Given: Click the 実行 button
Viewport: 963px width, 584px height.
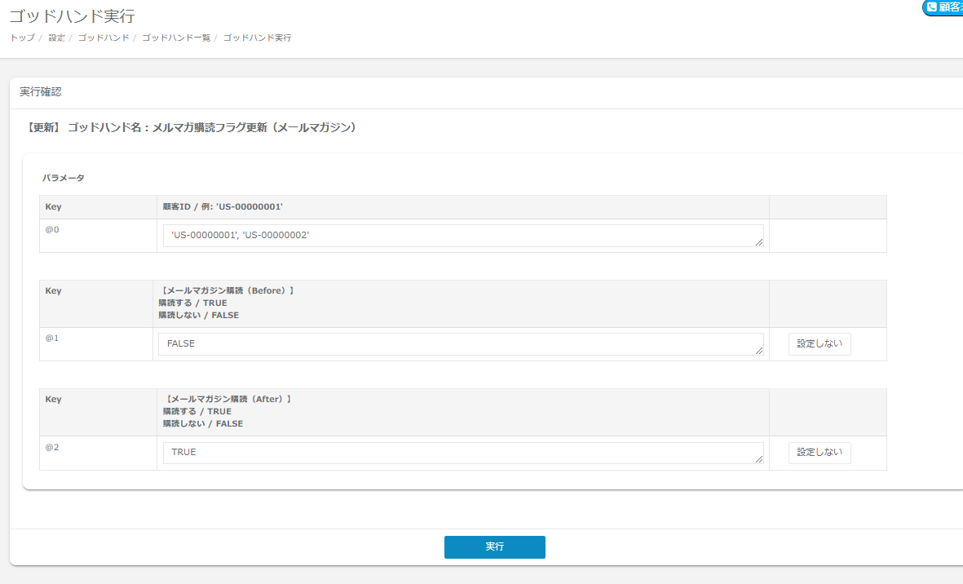Looking at the screenshot, I should point(494,546).
